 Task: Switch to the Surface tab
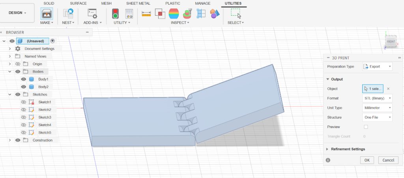[79, 3]
